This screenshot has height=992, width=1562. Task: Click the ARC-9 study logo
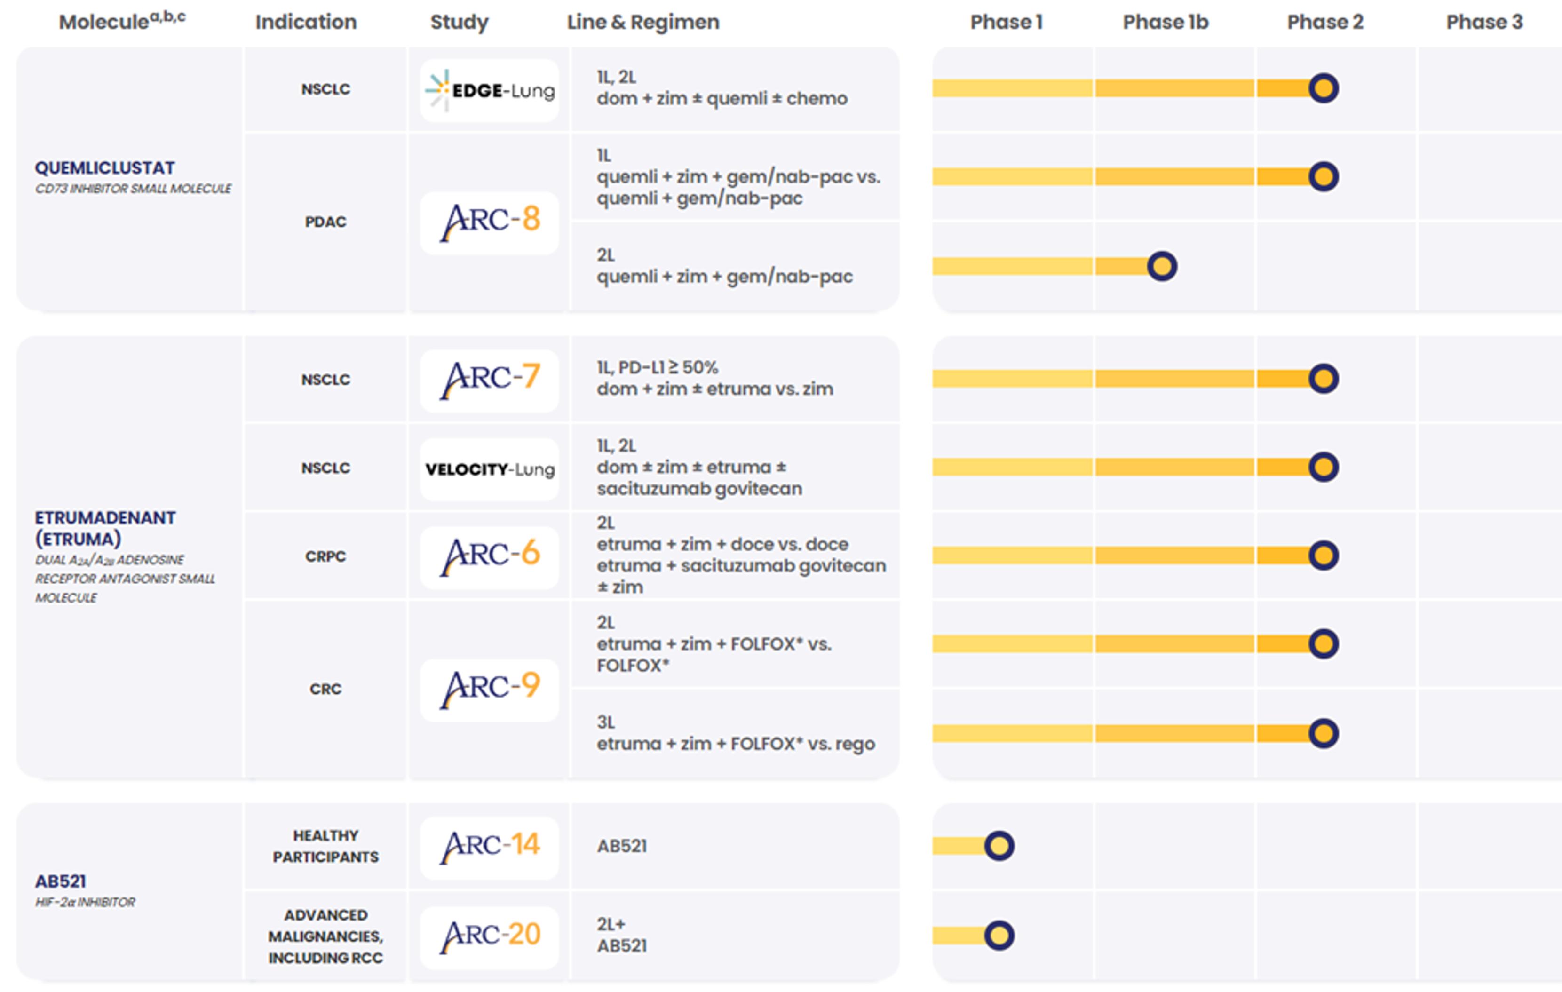click(x=490, y=689)
